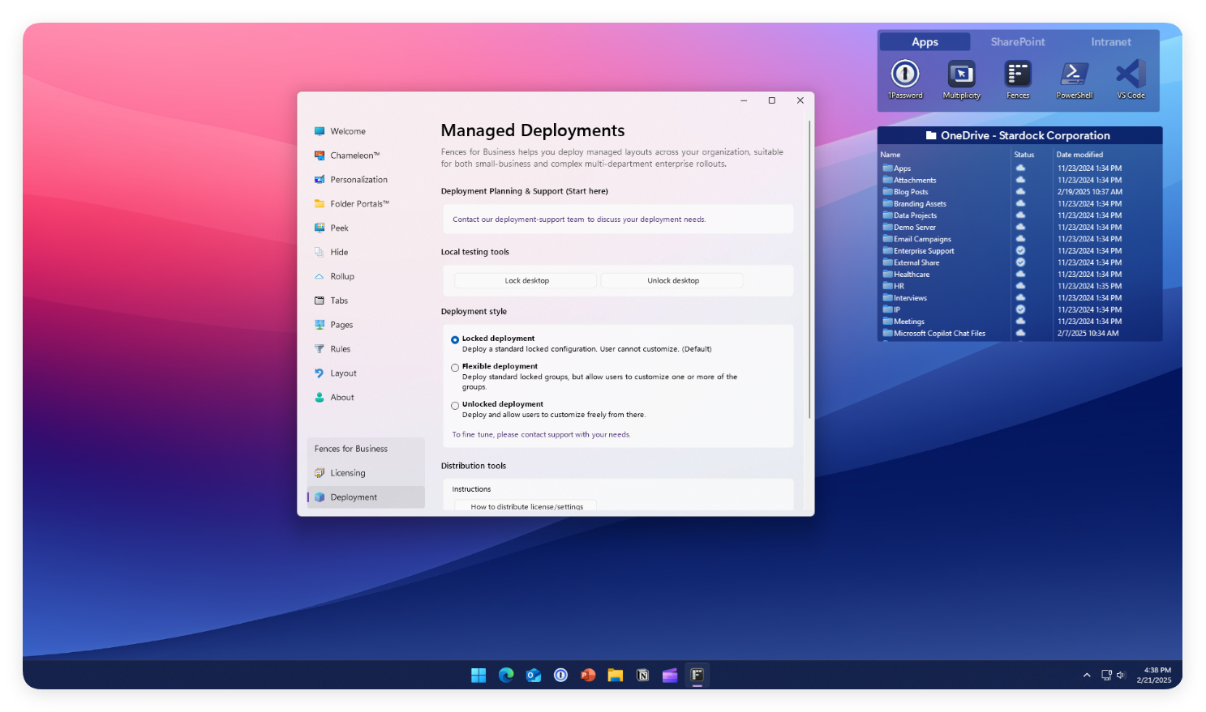Open the Peek settings page

366,228
